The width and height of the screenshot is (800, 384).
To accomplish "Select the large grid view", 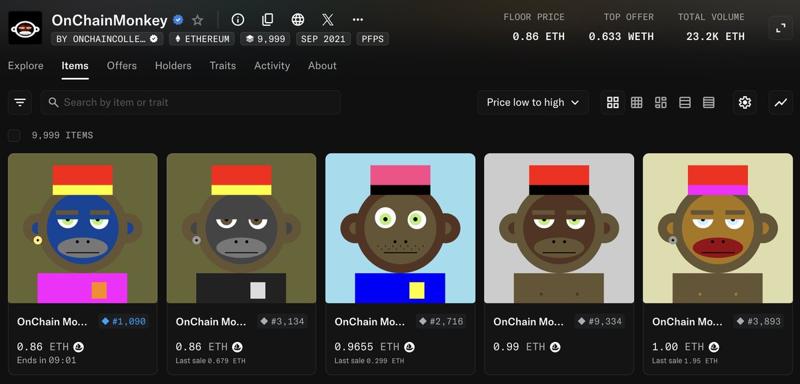I will coord(613,103).
